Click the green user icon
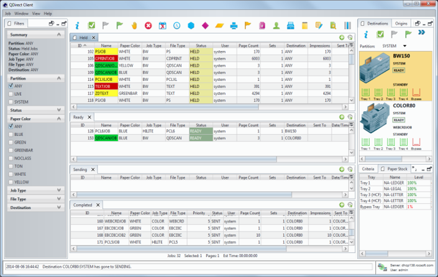The image size is (438, 277). coord(276,25)
